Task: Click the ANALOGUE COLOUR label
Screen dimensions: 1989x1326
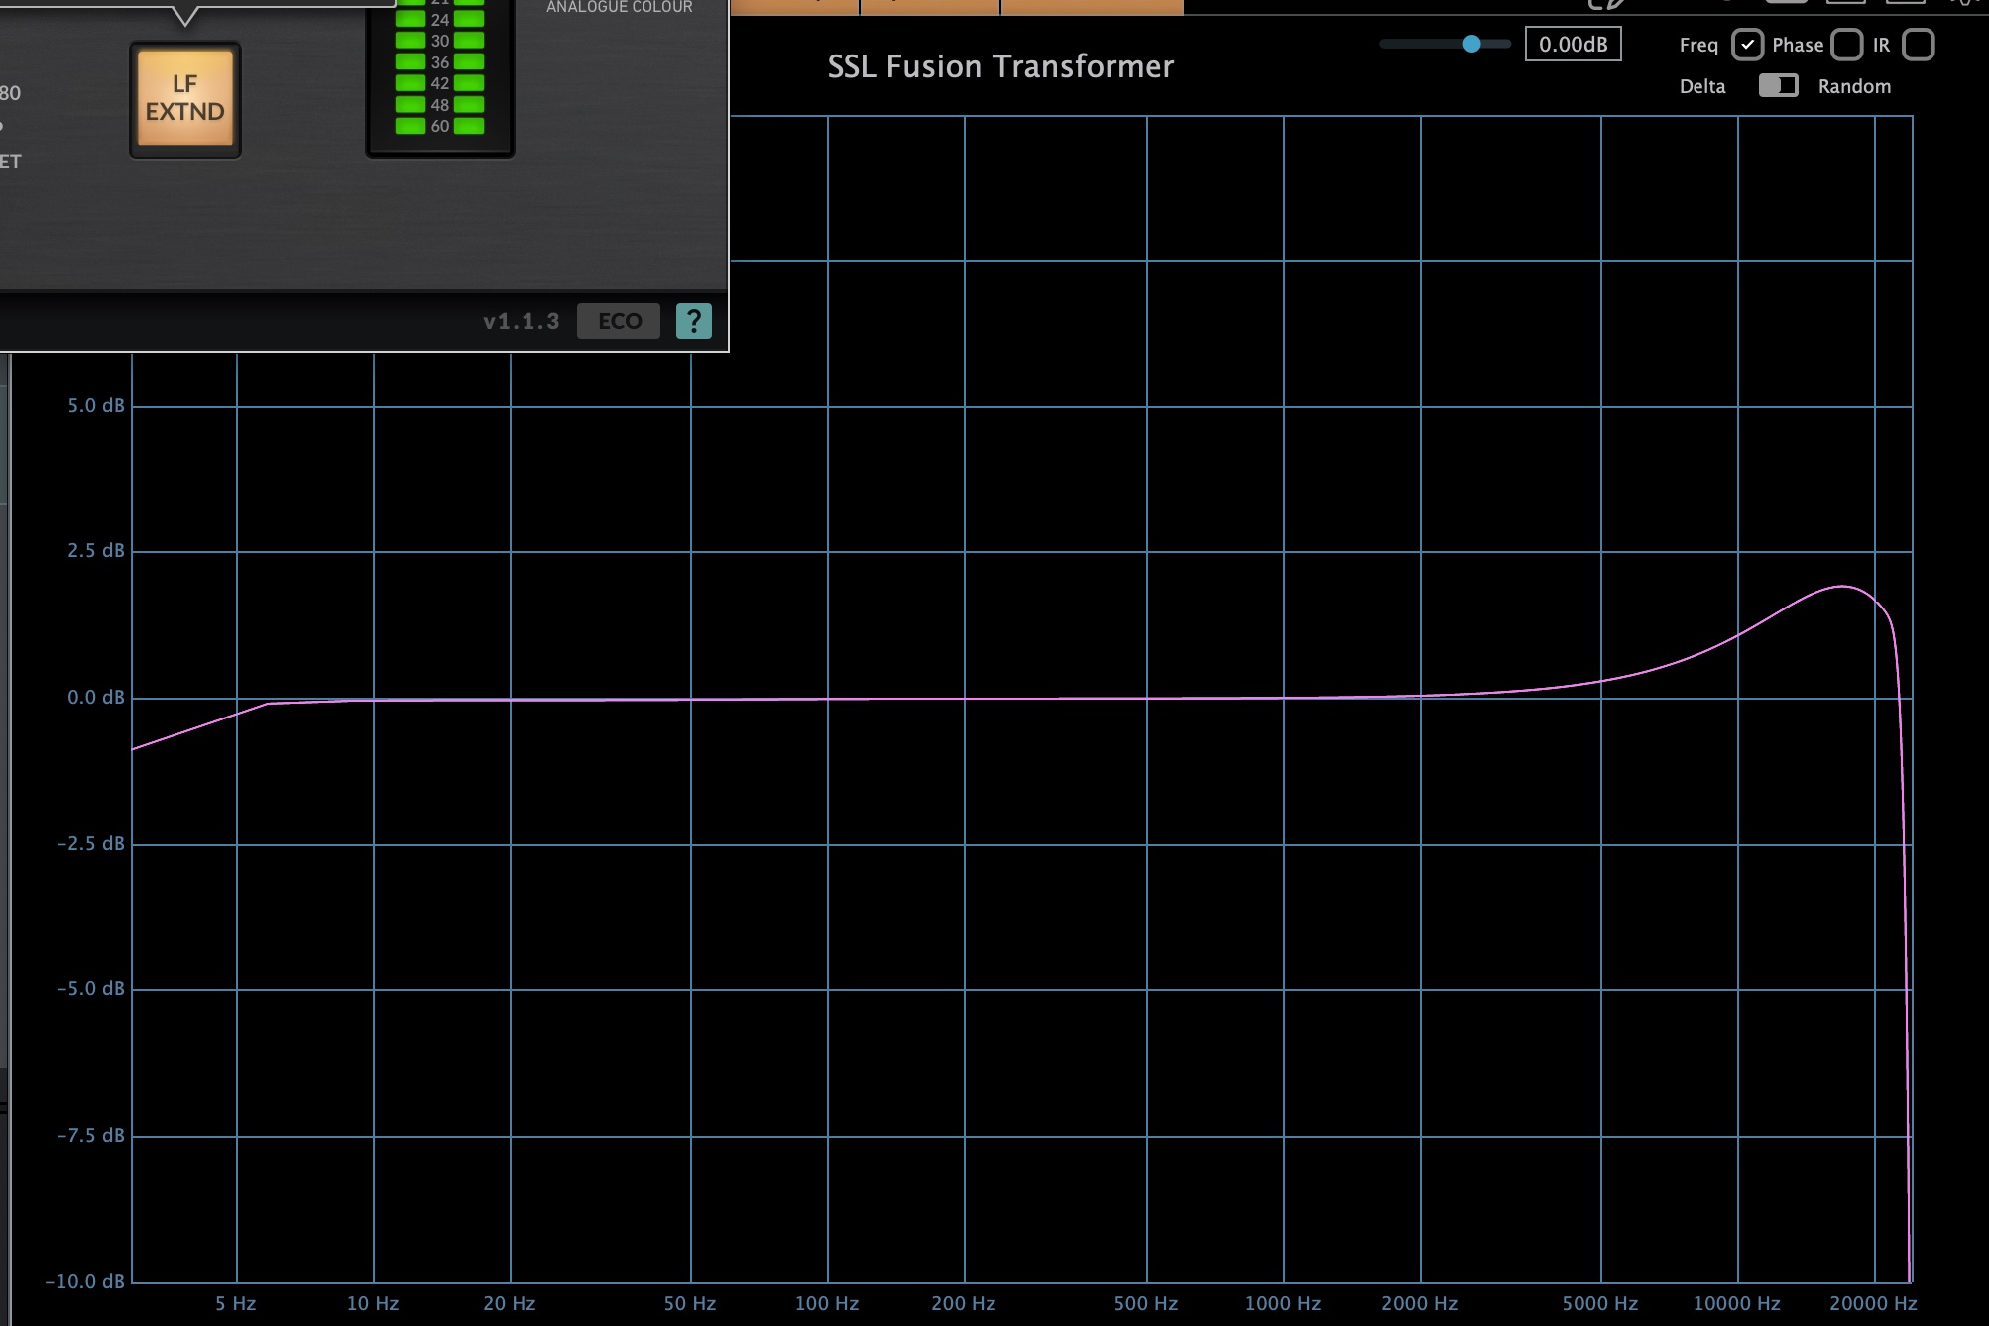Action: [620, 7]
